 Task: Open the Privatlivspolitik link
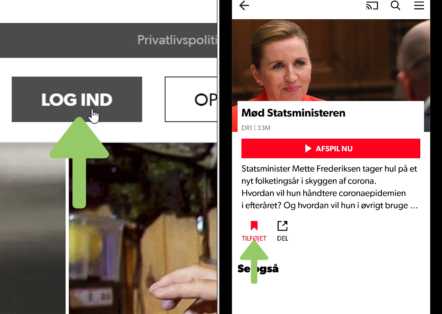click(177, 40)
